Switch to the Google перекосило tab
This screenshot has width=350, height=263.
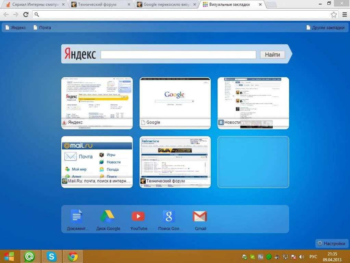[166, 4]
